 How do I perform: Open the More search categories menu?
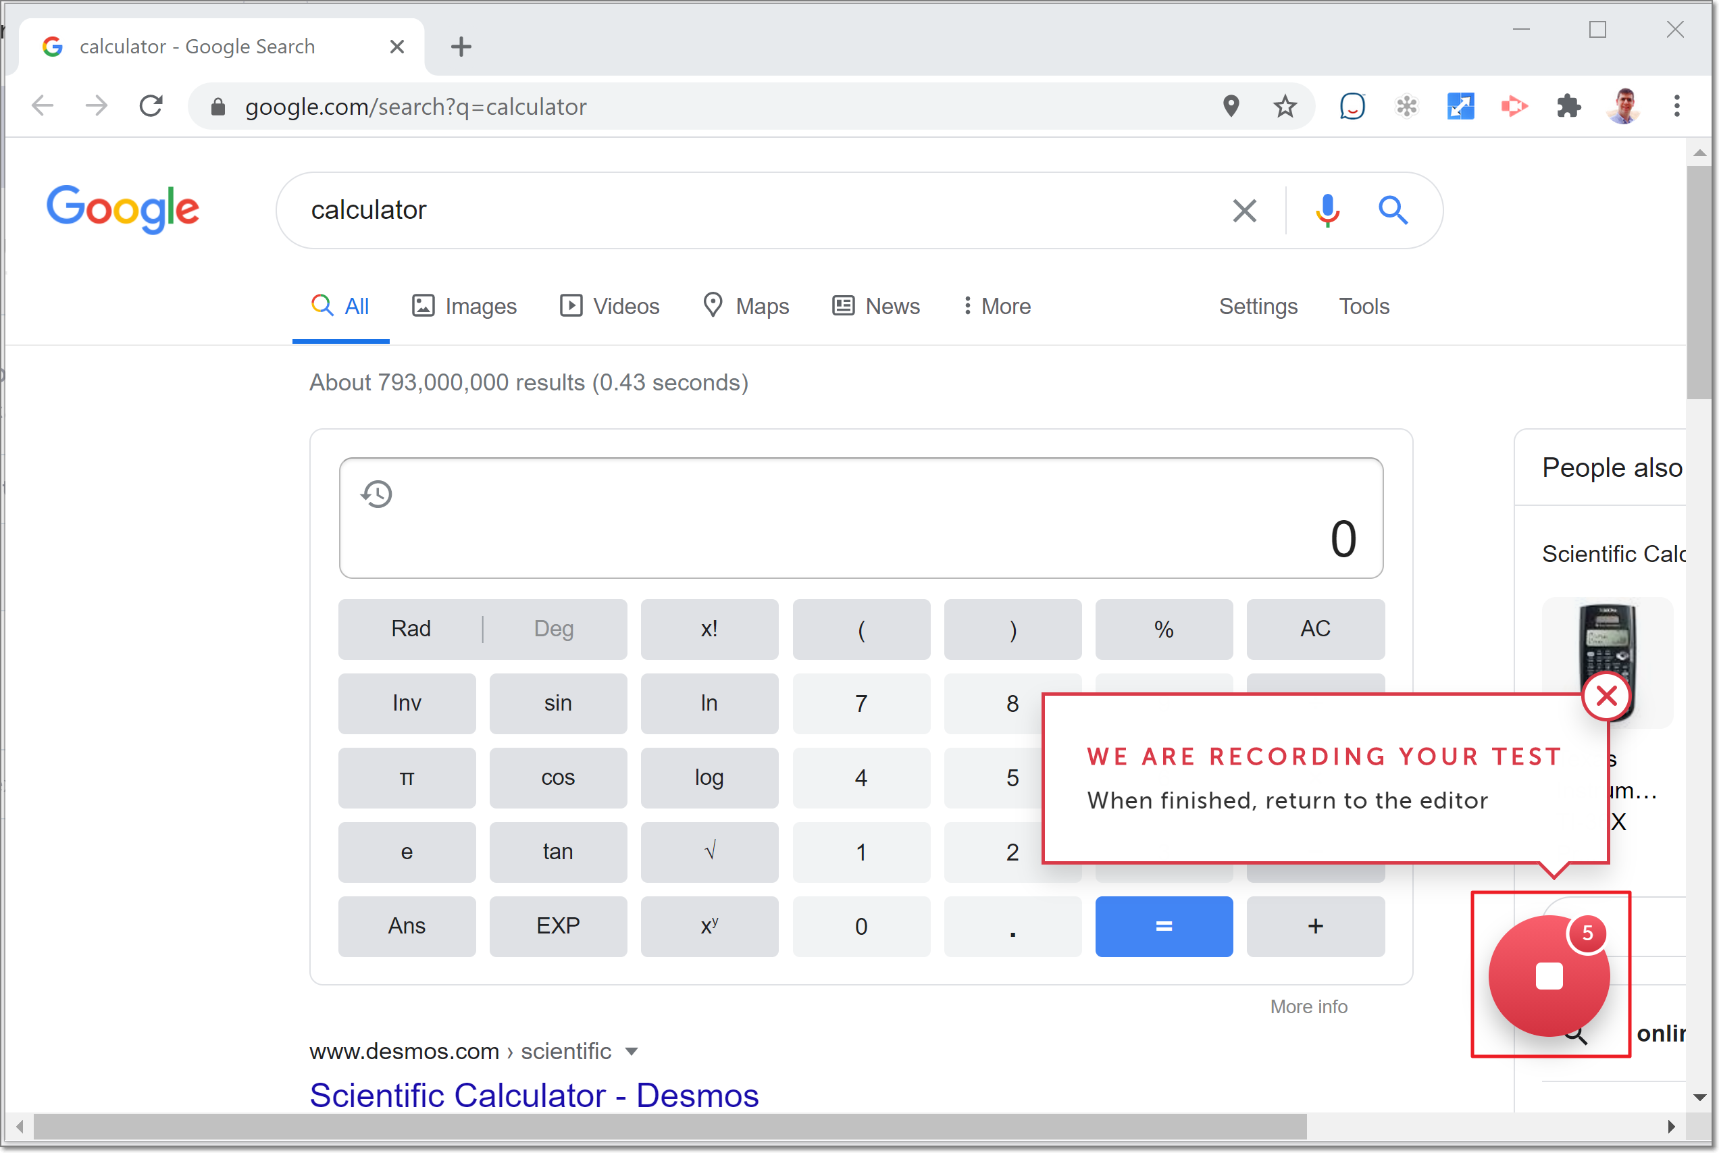[997, 306]
